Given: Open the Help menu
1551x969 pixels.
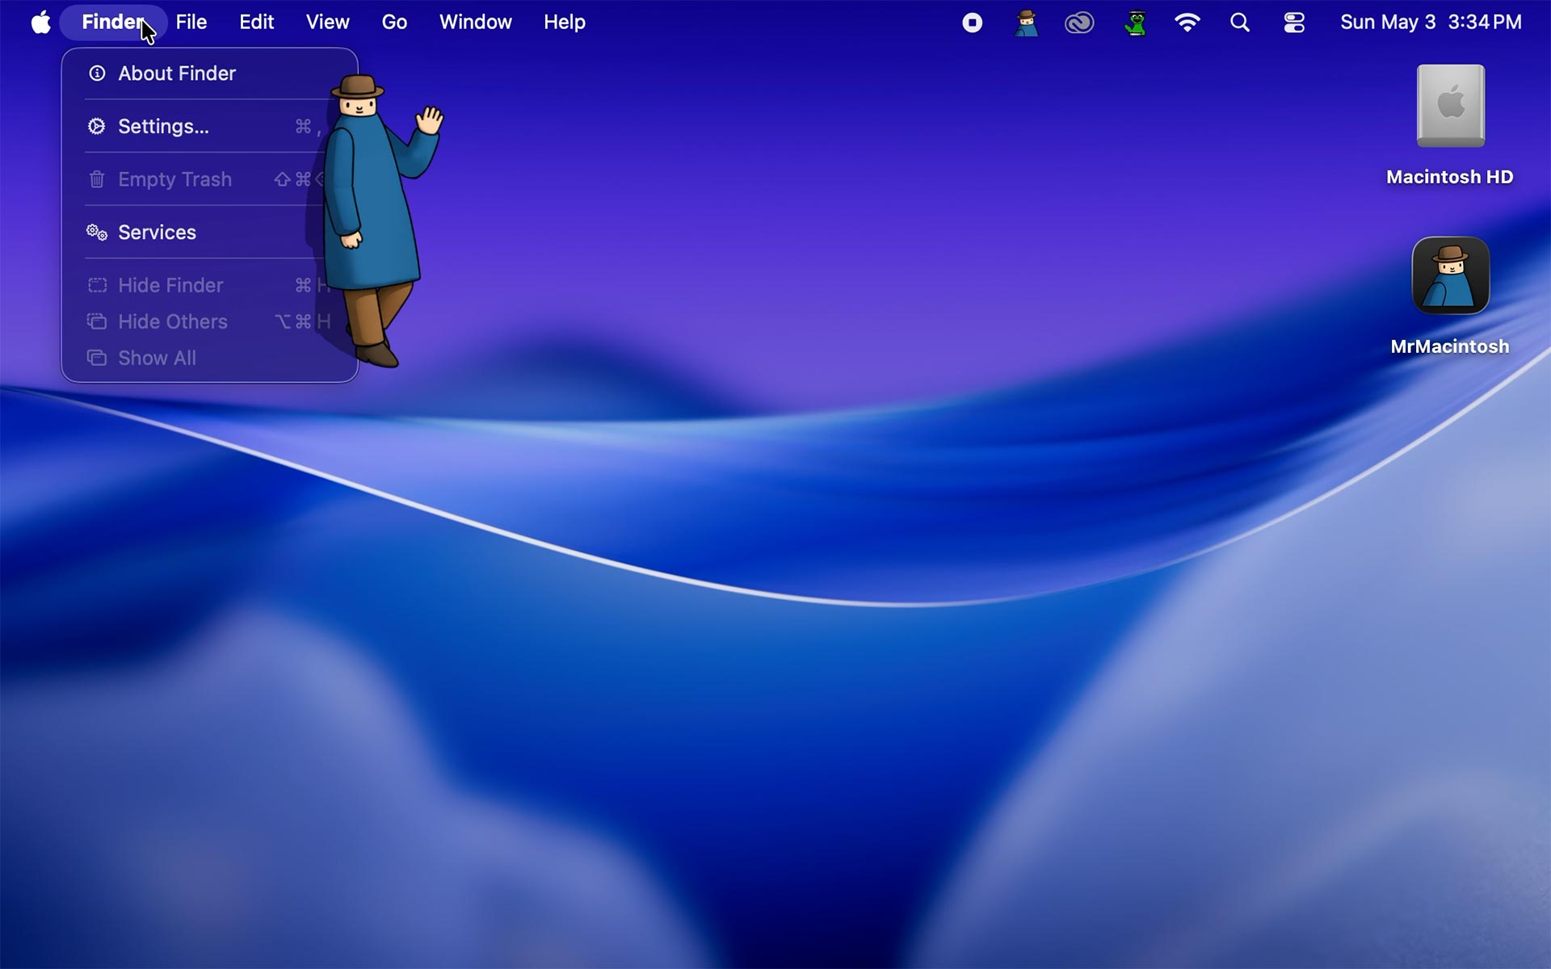Looking at the screenshot, I should coord(564,23).
